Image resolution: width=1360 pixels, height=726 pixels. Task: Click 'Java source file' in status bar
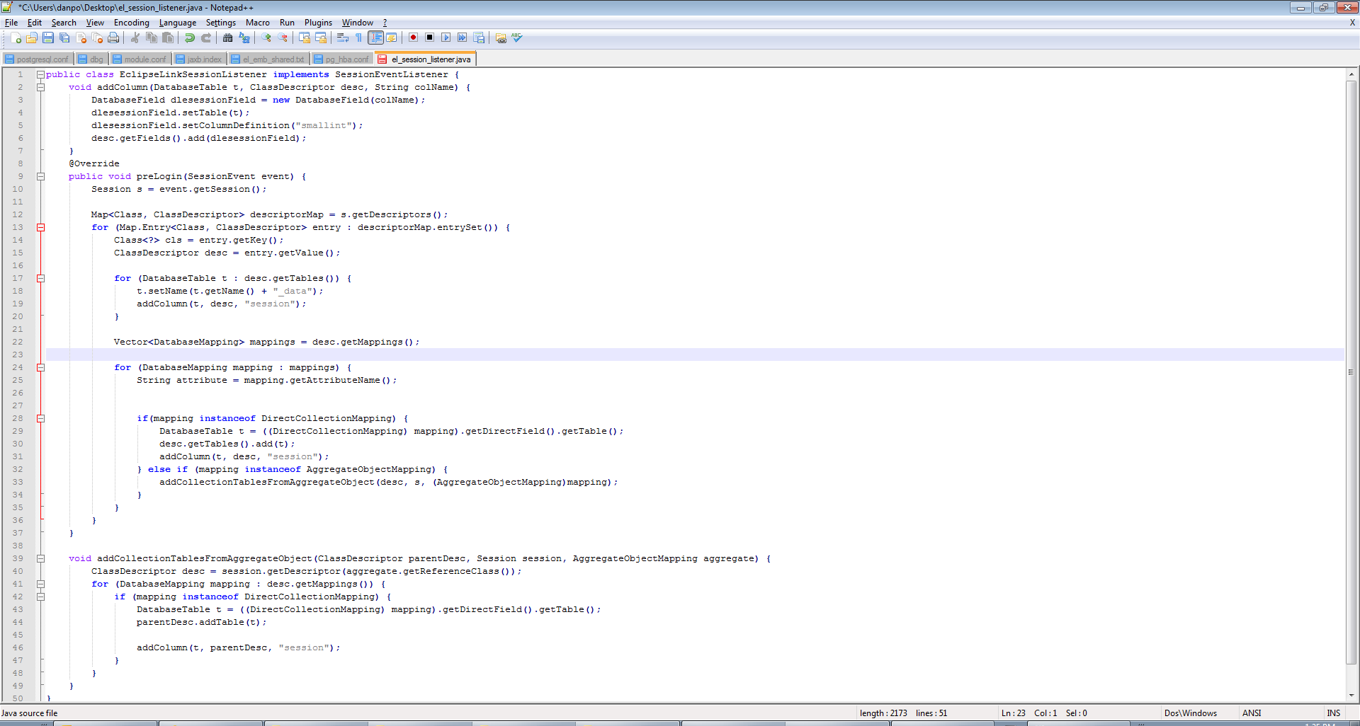(30, 713)
